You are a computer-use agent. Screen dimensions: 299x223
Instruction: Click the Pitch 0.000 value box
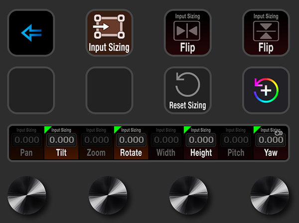click(x=236, y=140)
